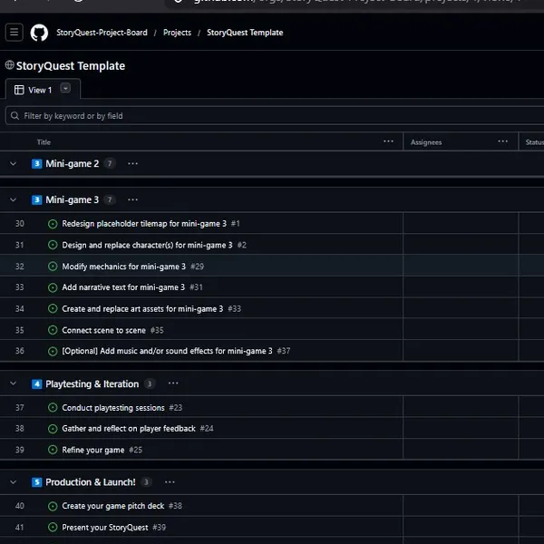Open the Assignees column options menu
544x544 pixels.
point(502,141)
